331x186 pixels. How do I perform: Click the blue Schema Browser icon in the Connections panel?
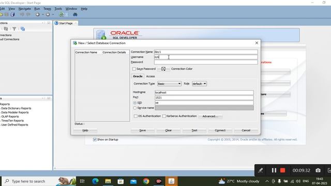pos(23,29)
